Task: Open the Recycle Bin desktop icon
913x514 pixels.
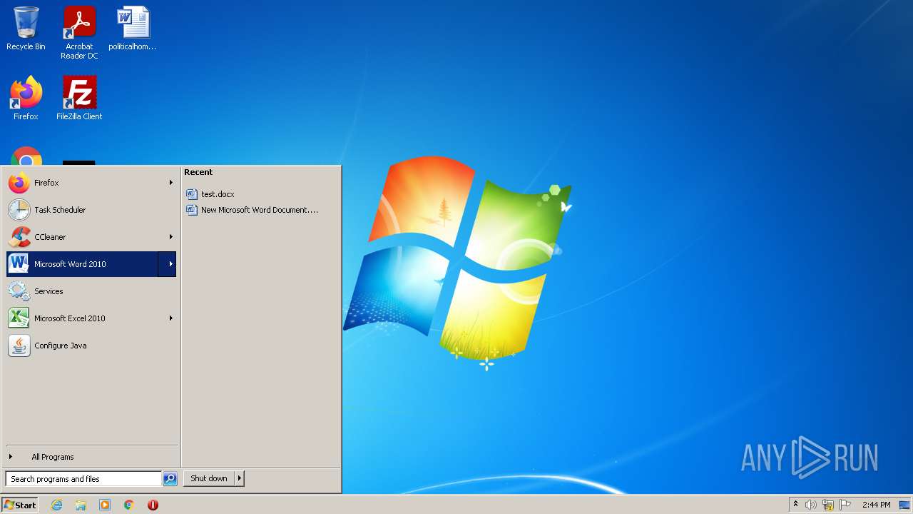Action: 26,29
